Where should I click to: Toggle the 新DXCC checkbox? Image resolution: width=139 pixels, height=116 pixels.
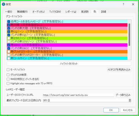tap(9, 45)
